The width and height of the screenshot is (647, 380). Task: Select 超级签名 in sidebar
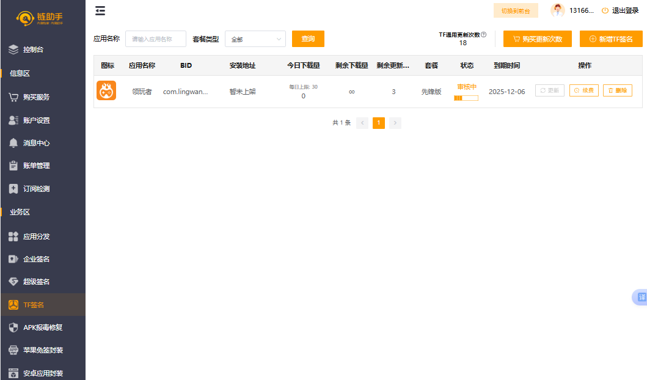pos(37,282)
